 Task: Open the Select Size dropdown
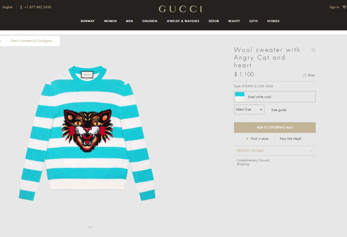click(x=249, y=110)
